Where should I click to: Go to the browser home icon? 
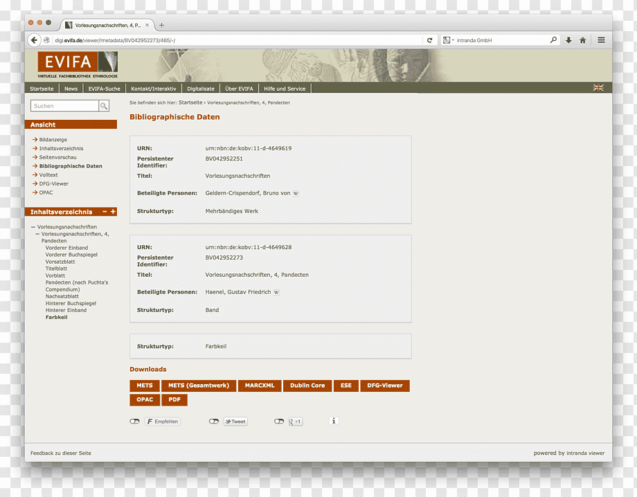(x=582, y=40)
